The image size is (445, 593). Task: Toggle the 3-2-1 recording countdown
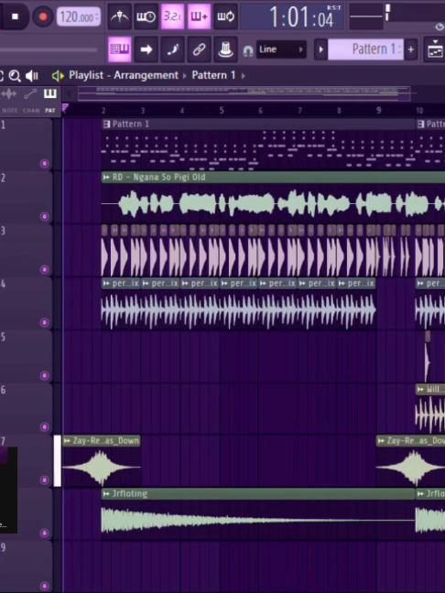pos(172,16)
